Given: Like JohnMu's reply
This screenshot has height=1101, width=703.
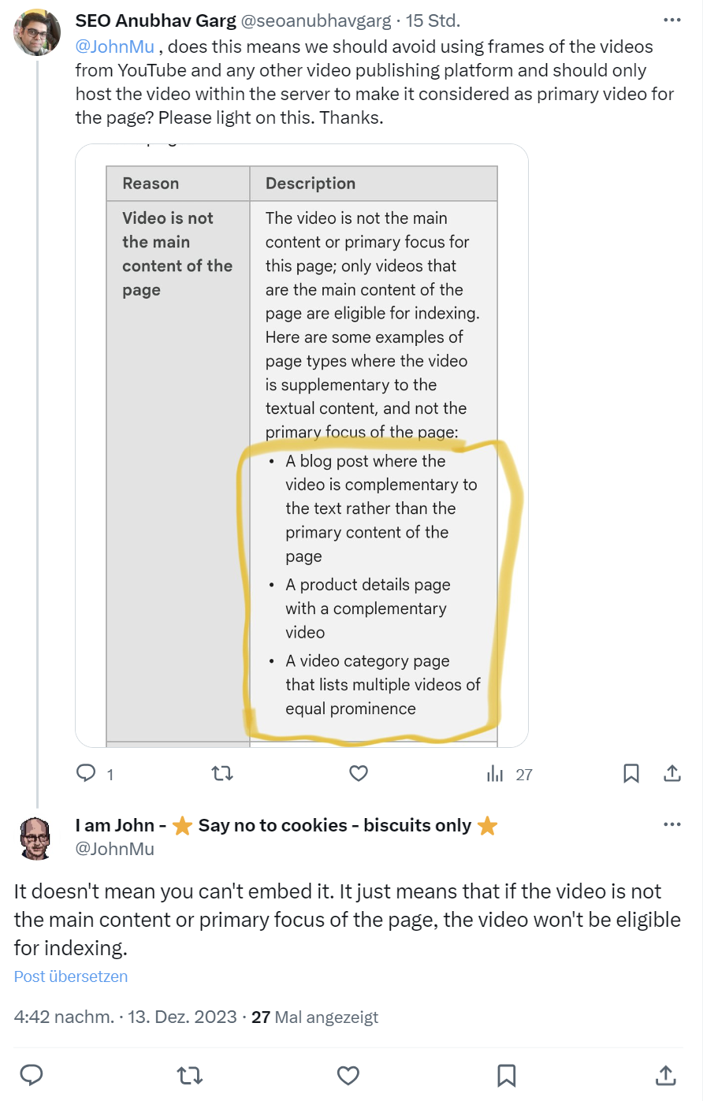Looking at the screenshot, I should tap(348, 1074).
